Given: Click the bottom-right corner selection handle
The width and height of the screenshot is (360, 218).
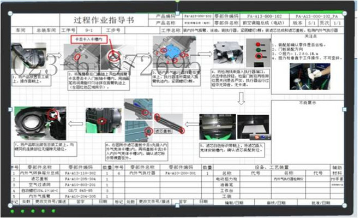Looking at the screenshot, I should pyautogui.click(x=345, y=205).
